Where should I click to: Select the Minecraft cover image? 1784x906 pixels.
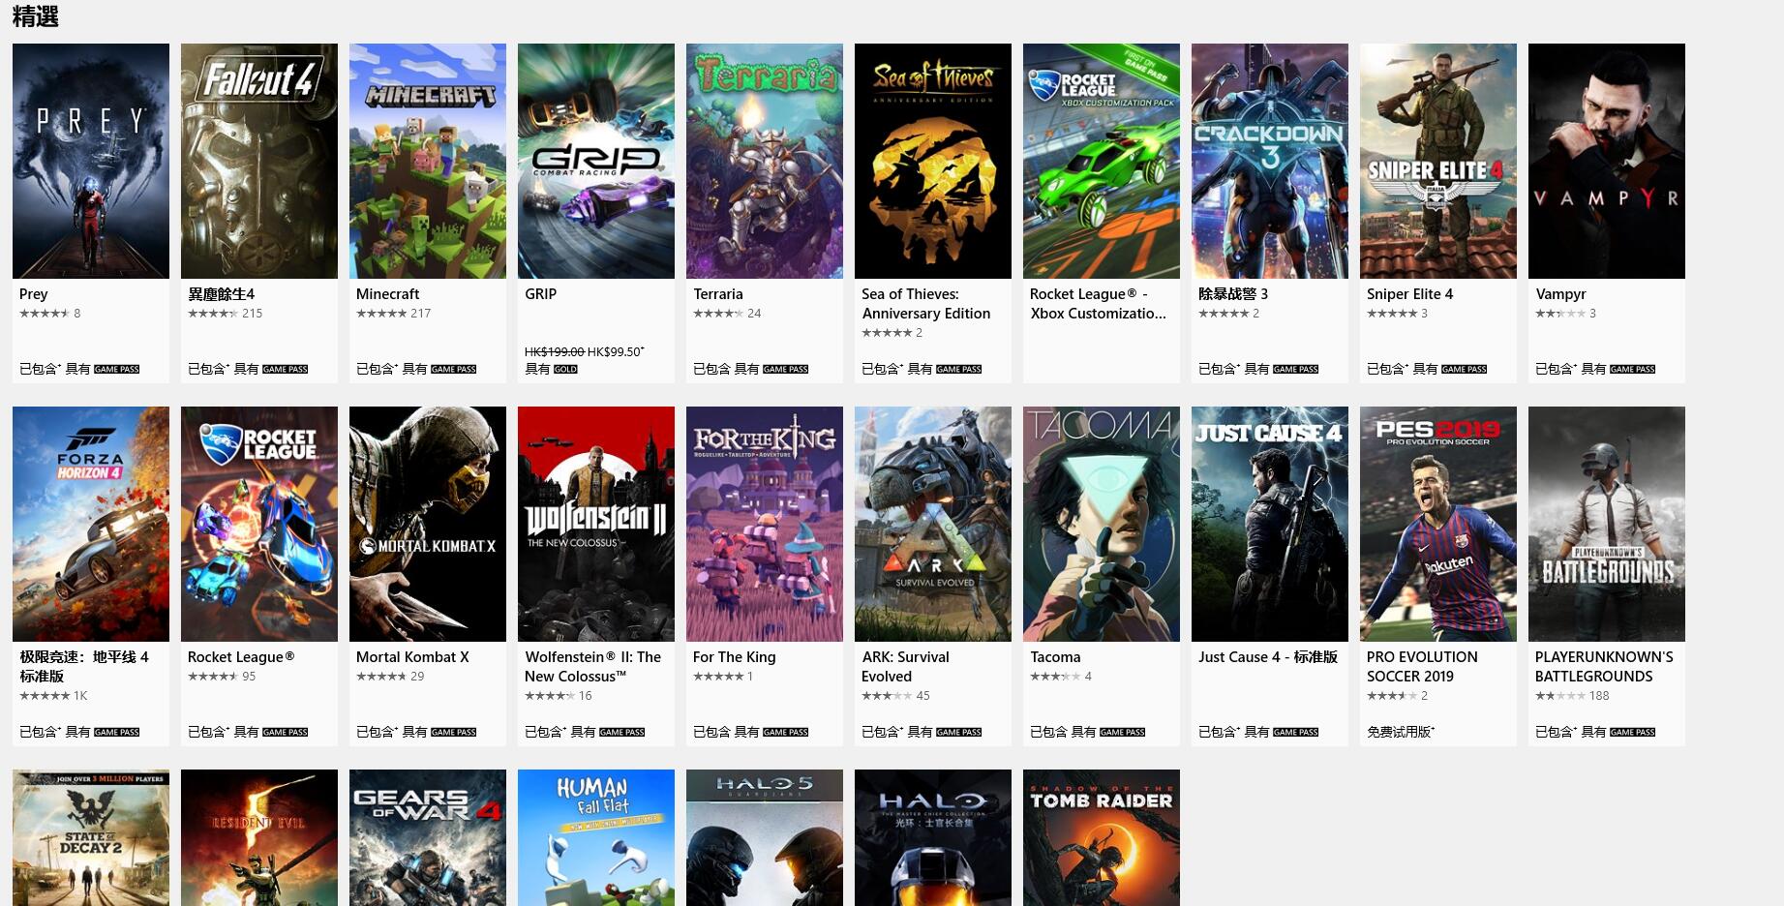click(428, 161)
